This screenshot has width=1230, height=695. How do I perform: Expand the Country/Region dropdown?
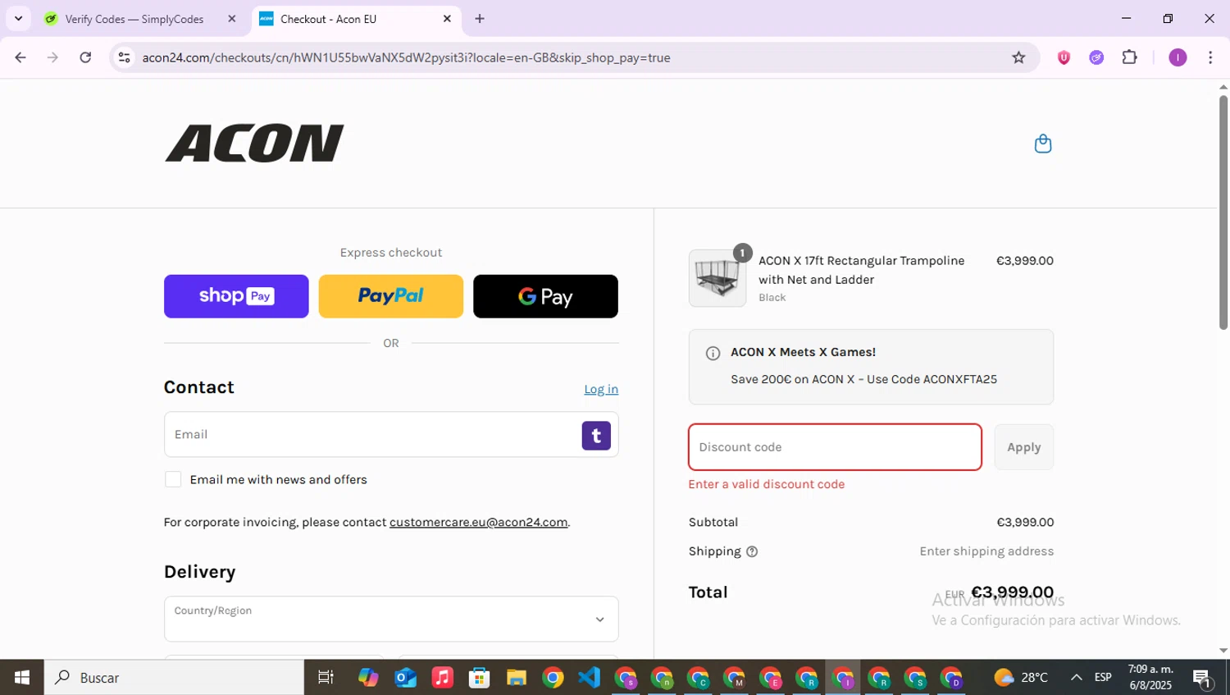click(x=391, y=619)
